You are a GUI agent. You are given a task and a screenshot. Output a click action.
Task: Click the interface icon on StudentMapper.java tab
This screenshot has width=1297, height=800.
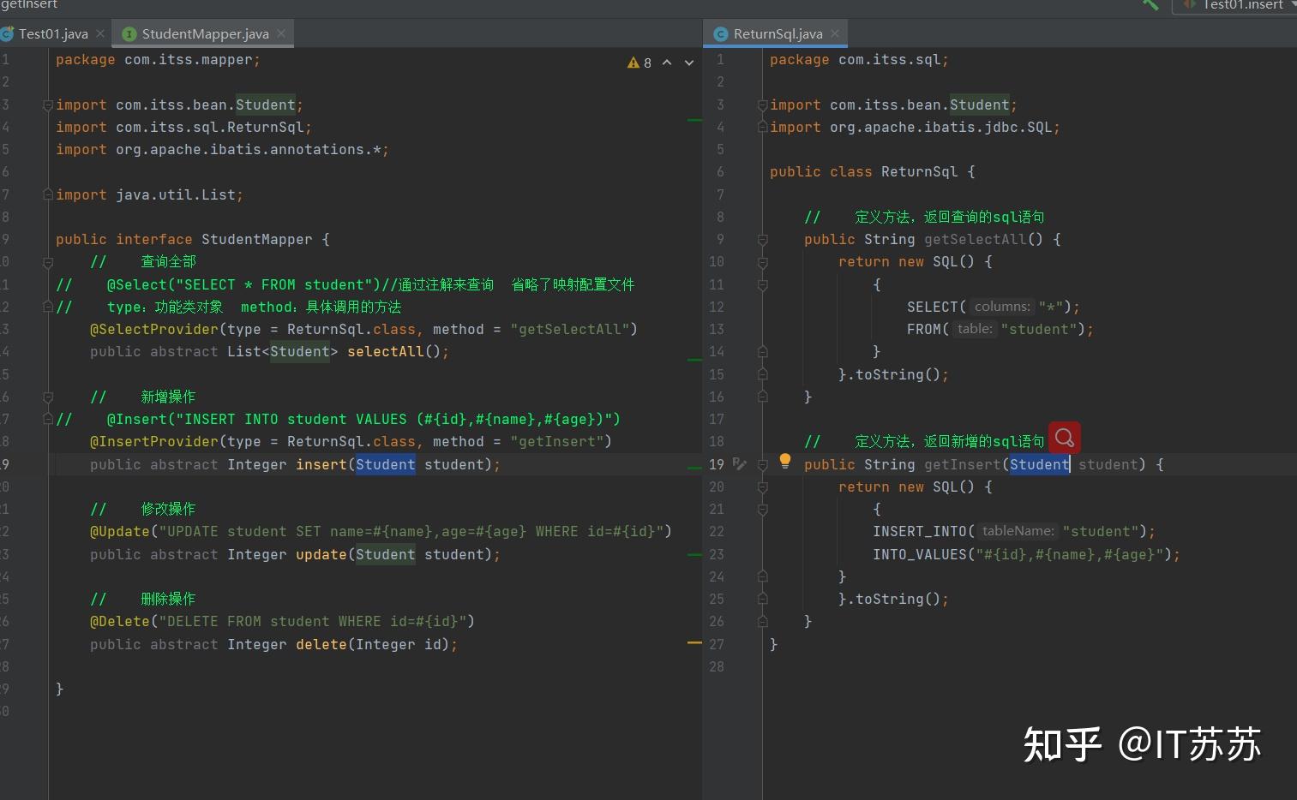[129, 33]
